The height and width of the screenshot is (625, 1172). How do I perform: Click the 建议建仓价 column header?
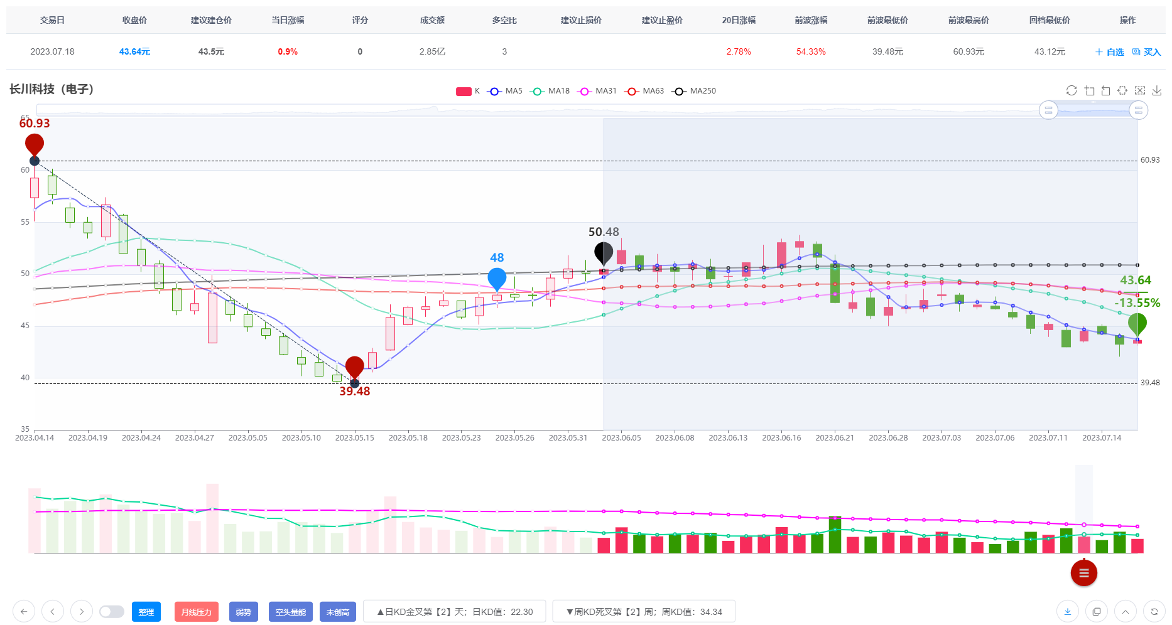211,20
